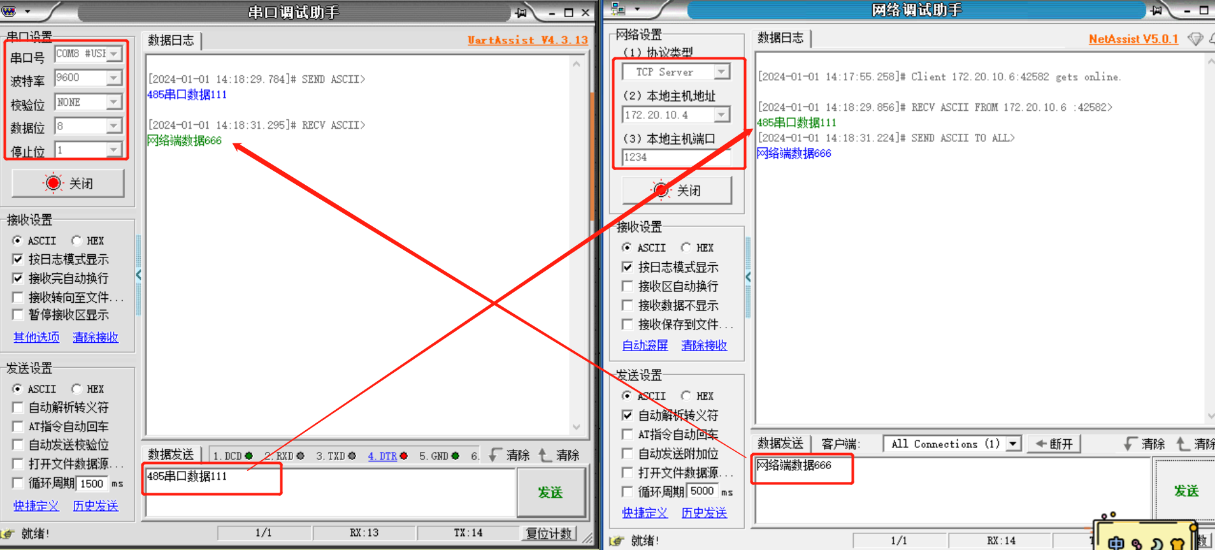Open the All Connections client dropdown
The image size is (1215, 550).
1013,444
